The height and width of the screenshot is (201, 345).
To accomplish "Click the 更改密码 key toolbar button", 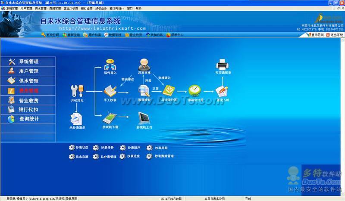I will [x=50, y=35].
